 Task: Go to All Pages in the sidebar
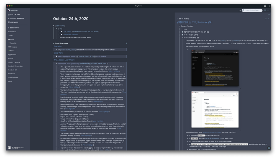pos(13,22)
